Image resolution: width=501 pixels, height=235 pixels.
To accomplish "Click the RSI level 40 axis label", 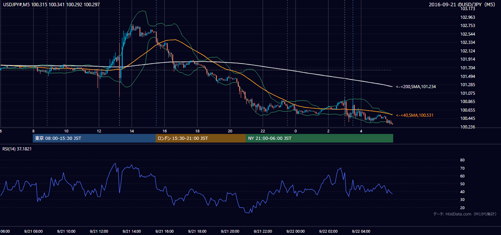I will [x=462, y=192].
